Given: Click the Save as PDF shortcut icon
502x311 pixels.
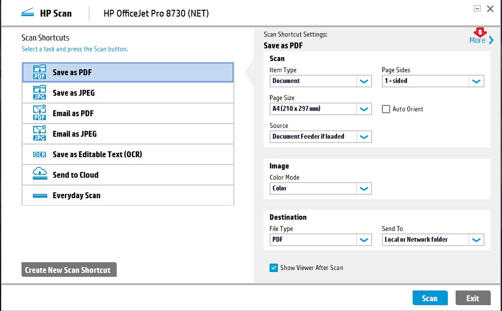Looking at the screenshot, I should pyautogui.click(x=39, y=72).
